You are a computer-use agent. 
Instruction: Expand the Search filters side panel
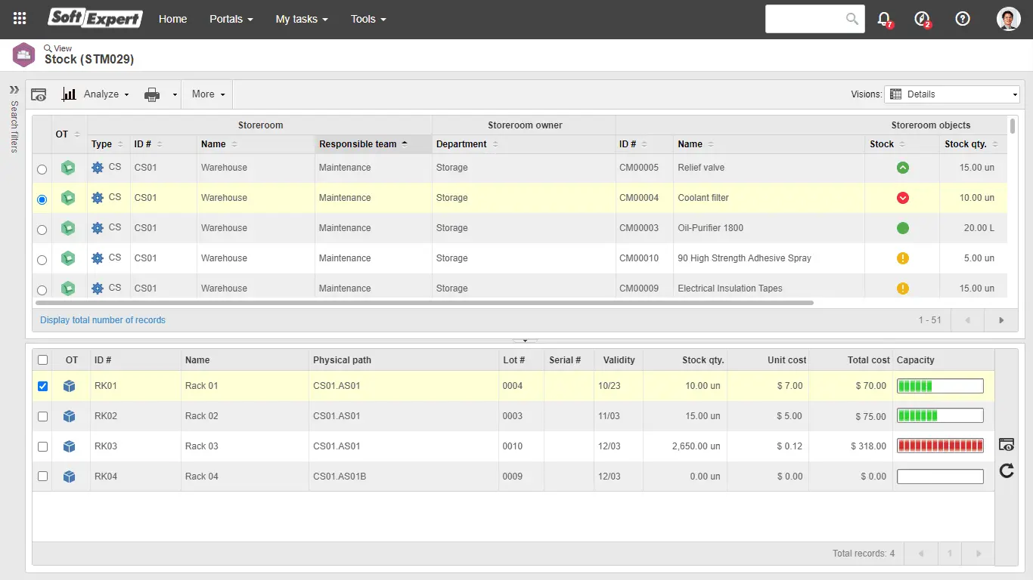point(14,89)
